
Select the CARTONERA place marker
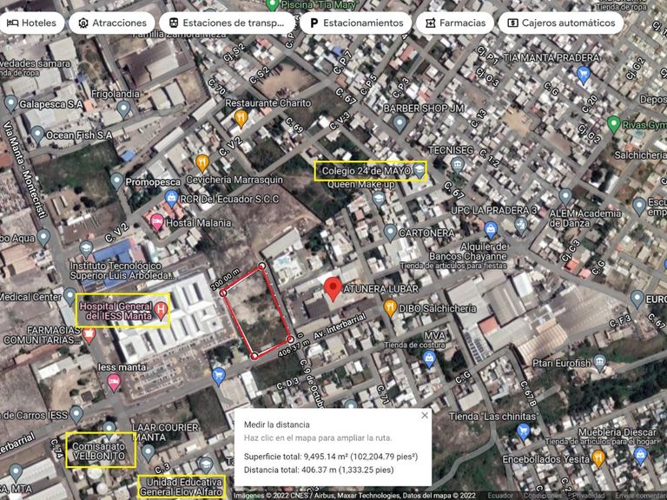coord(390,232)
